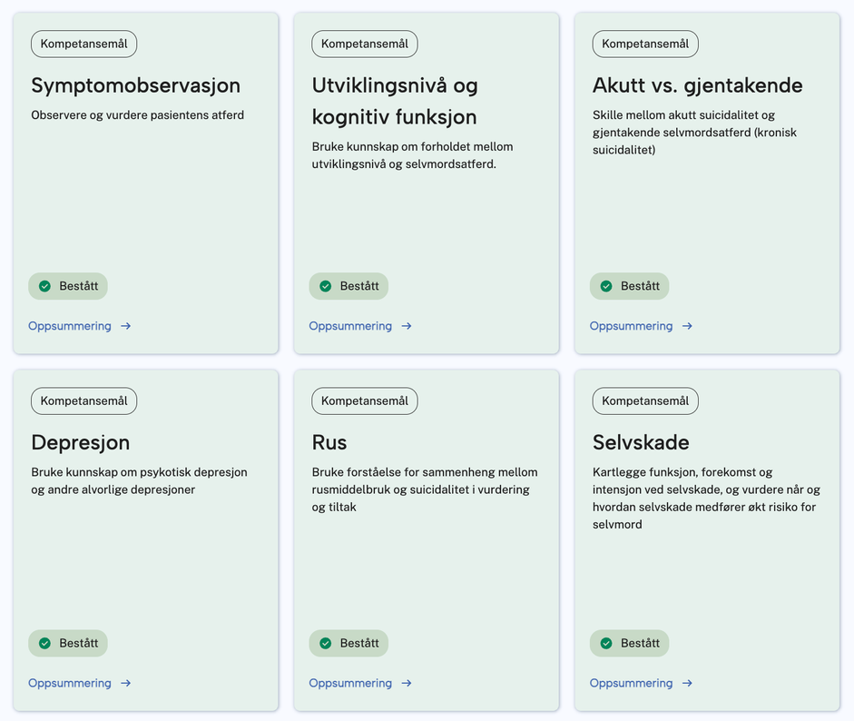Click the Utviklingsnivå og kognitiv funksjon heading
This screenshot has height=721, width=854.
click(394, 101)
